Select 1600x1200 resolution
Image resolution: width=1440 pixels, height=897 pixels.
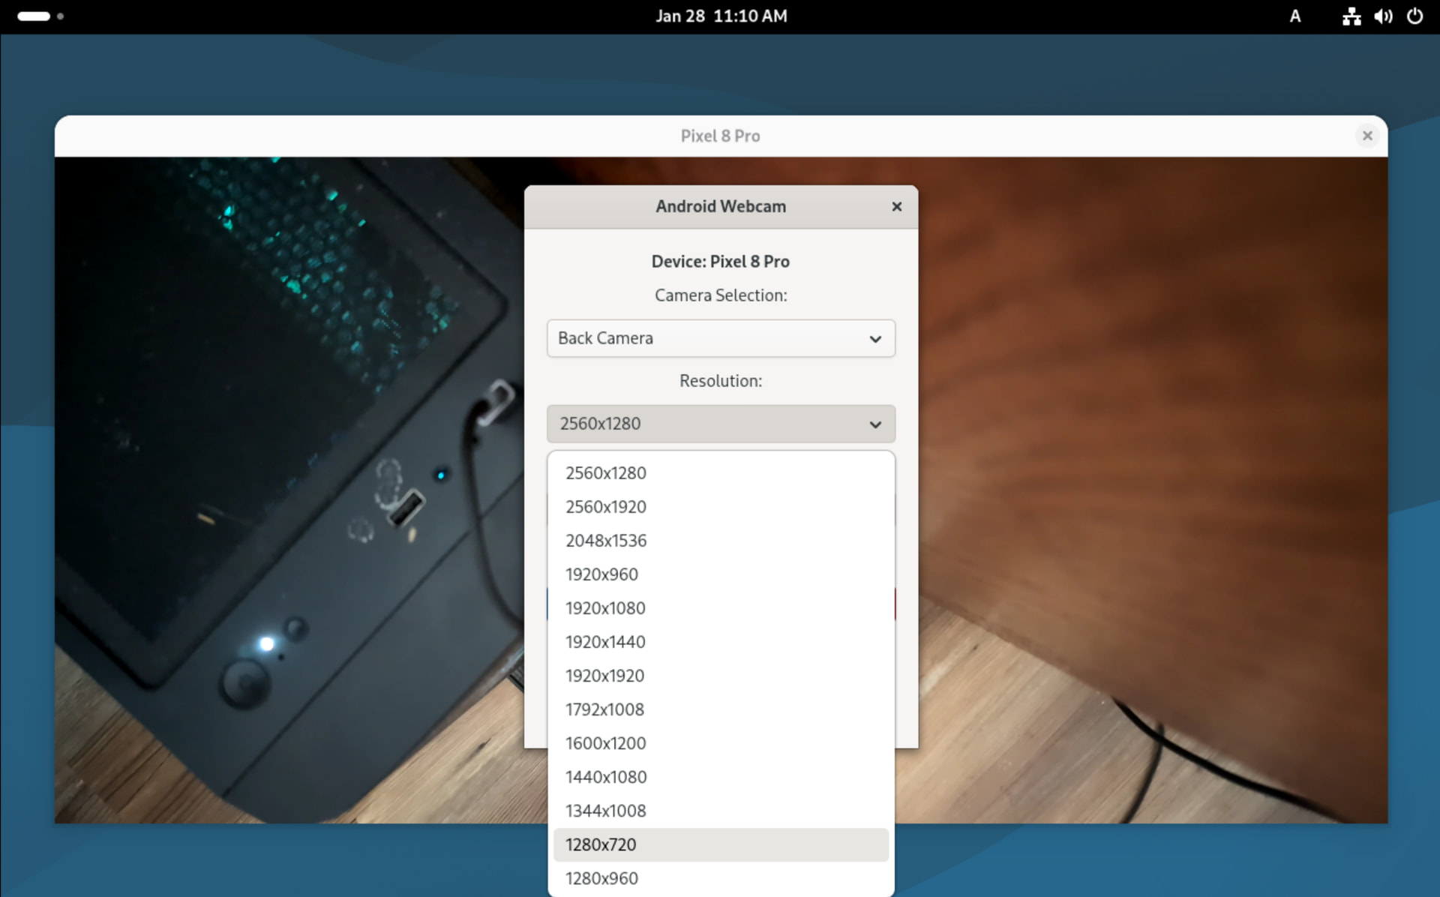tap(605, 743)
